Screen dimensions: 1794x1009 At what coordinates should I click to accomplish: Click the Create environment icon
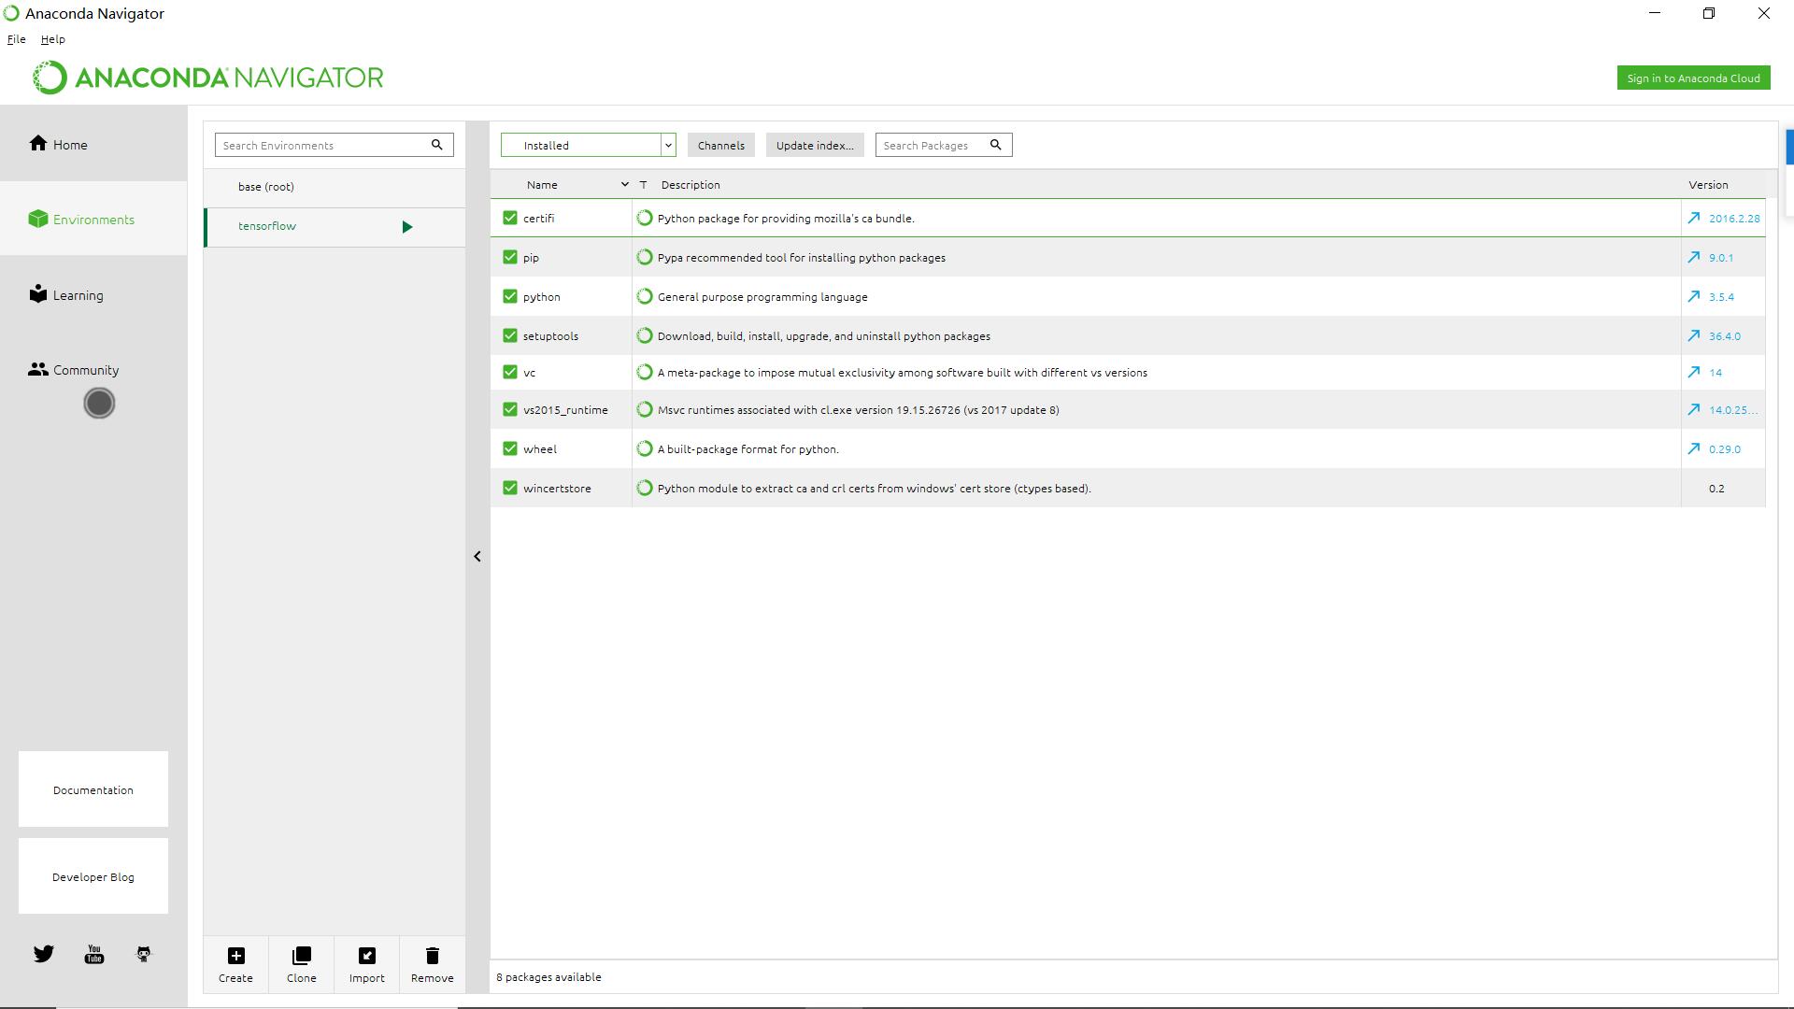(236, 956)
